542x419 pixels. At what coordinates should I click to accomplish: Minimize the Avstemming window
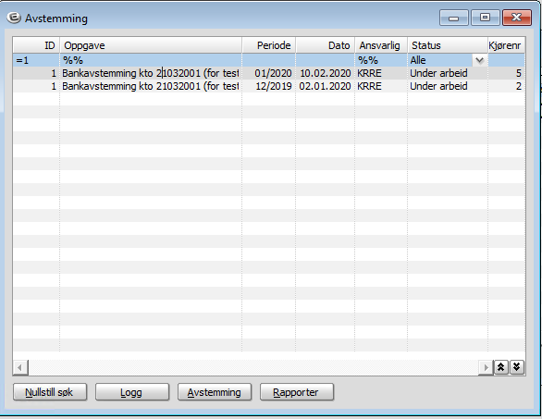[454, 18]
